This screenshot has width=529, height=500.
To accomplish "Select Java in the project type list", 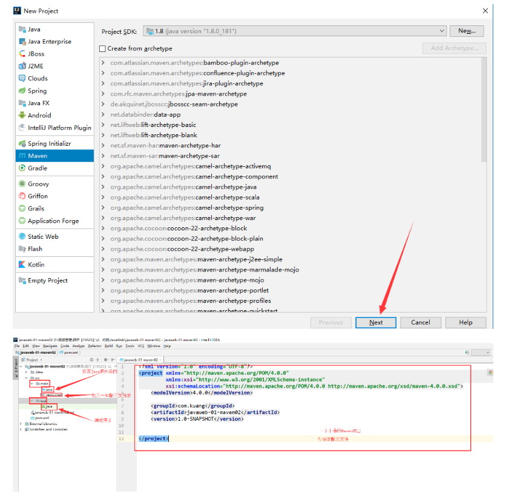I will tap(54, 29).
